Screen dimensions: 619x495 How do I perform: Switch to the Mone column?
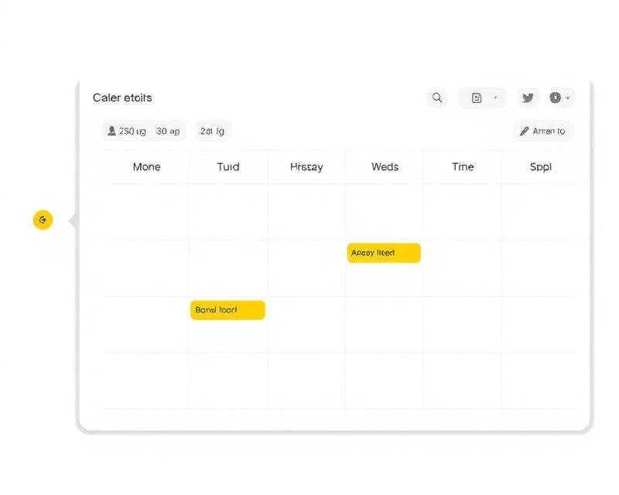coord(147,166)
